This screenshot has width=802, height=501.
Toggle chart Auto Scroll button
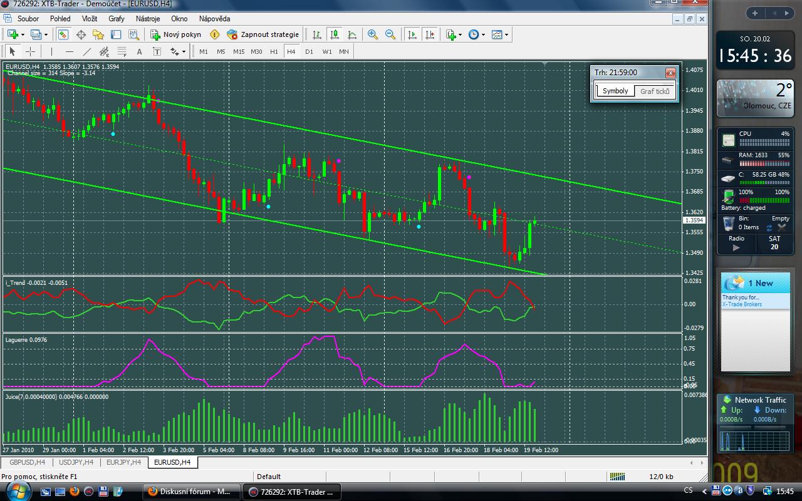point(412,34)
